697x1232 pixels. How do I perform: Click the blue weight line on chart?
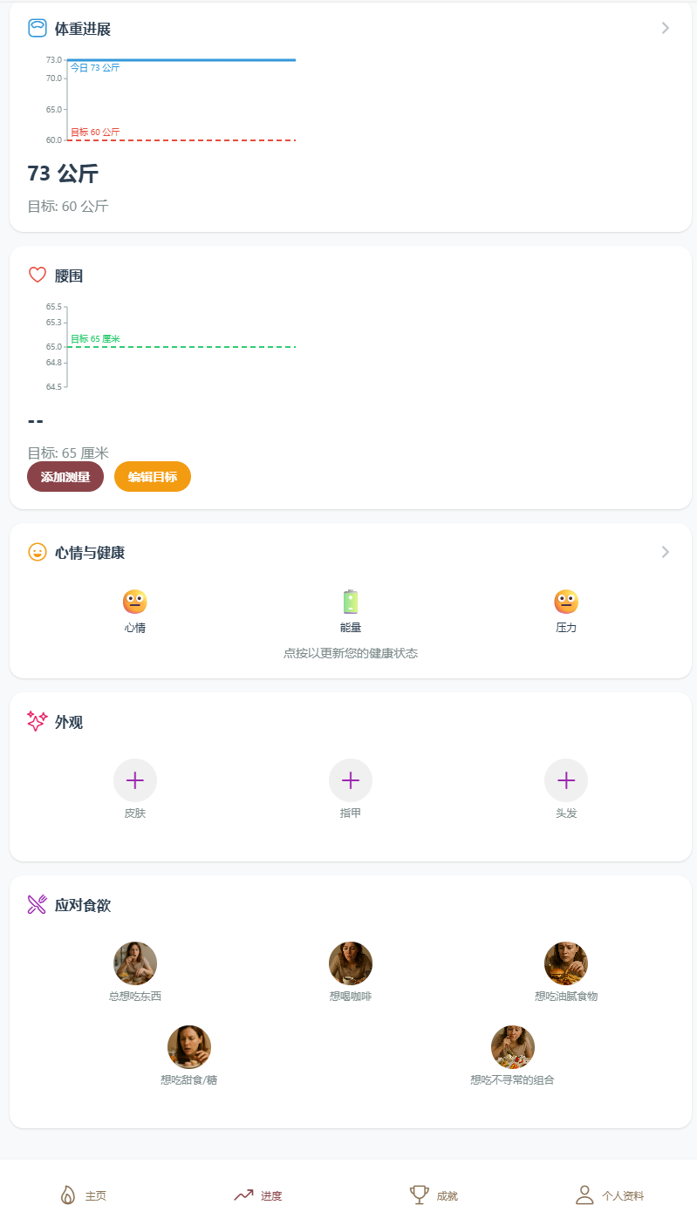181,60
